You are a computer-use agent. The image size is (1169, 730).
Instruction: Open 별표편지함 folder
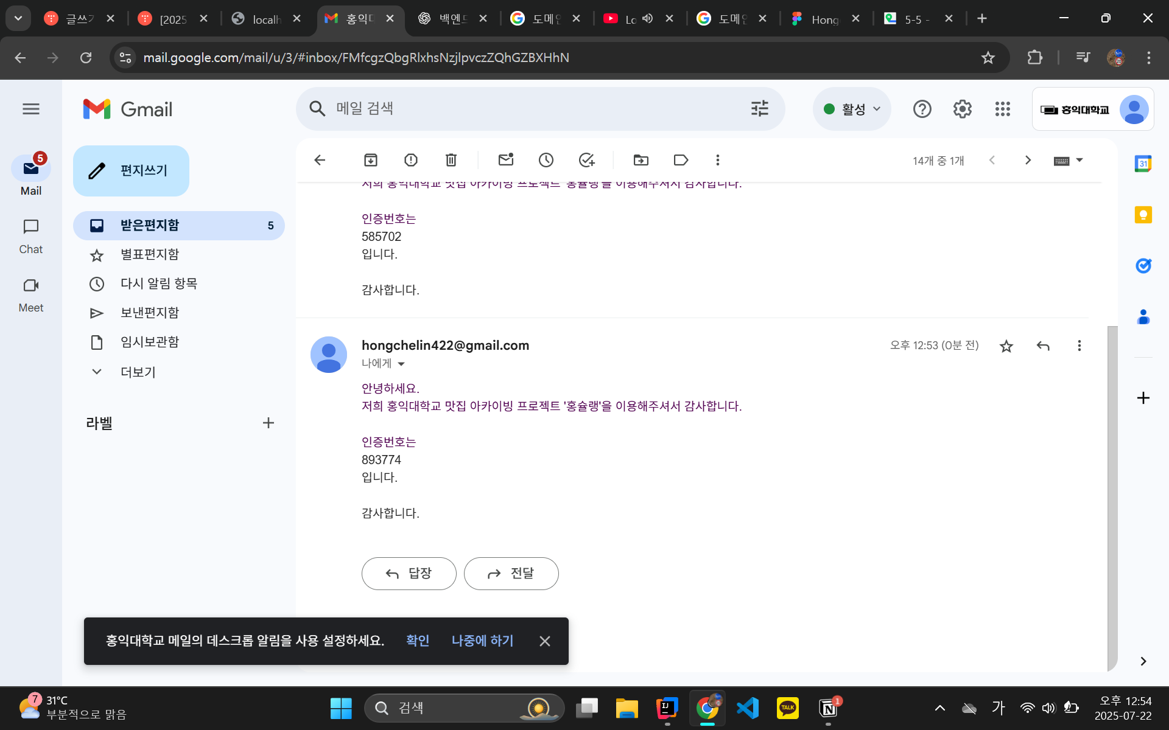pos(150,254)
